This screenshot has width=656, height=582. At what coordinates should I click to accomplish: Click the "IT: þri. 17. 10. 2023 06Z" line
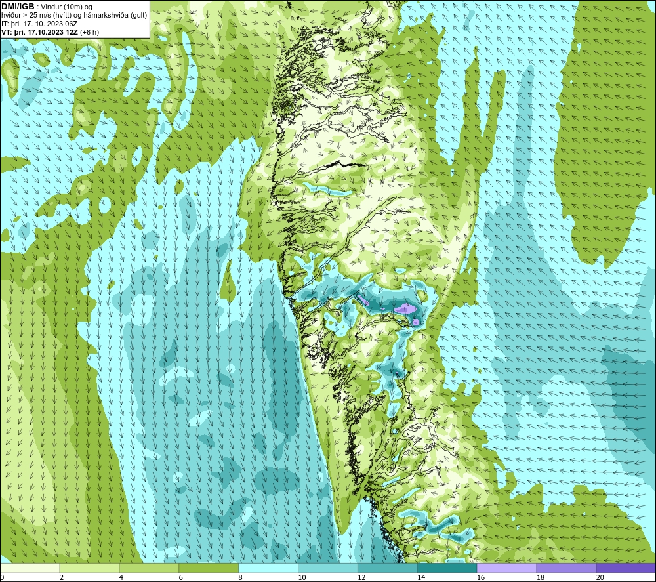pyautogui.click(x=39, y=24)
